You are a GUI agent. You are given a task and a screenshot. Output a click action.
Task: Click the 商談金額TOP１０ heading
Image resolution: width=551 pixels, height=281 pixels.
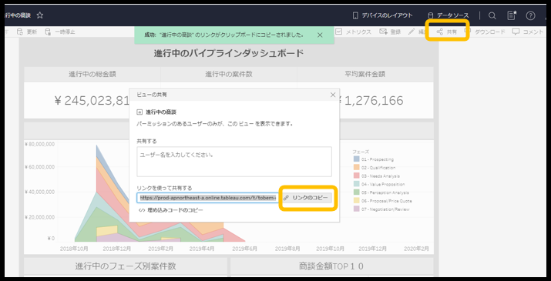coord(331,266)
